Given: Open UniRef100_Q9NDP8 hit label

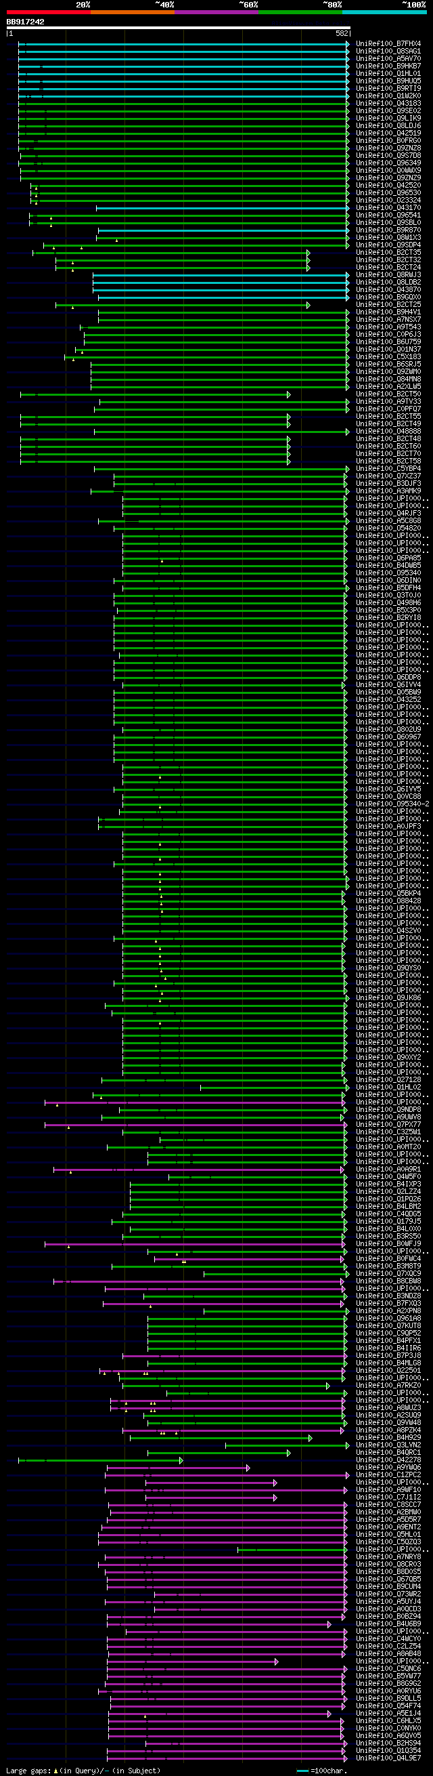Looking at the screenshot, I should click(x=388, y=1109).
